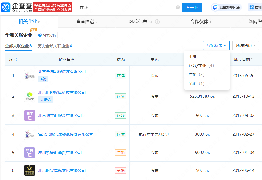Click 吊销 status badge for 北京时裳星缘
Image resolution: width=262 pixels, height=180 pixels.
[x=121, y=170]
